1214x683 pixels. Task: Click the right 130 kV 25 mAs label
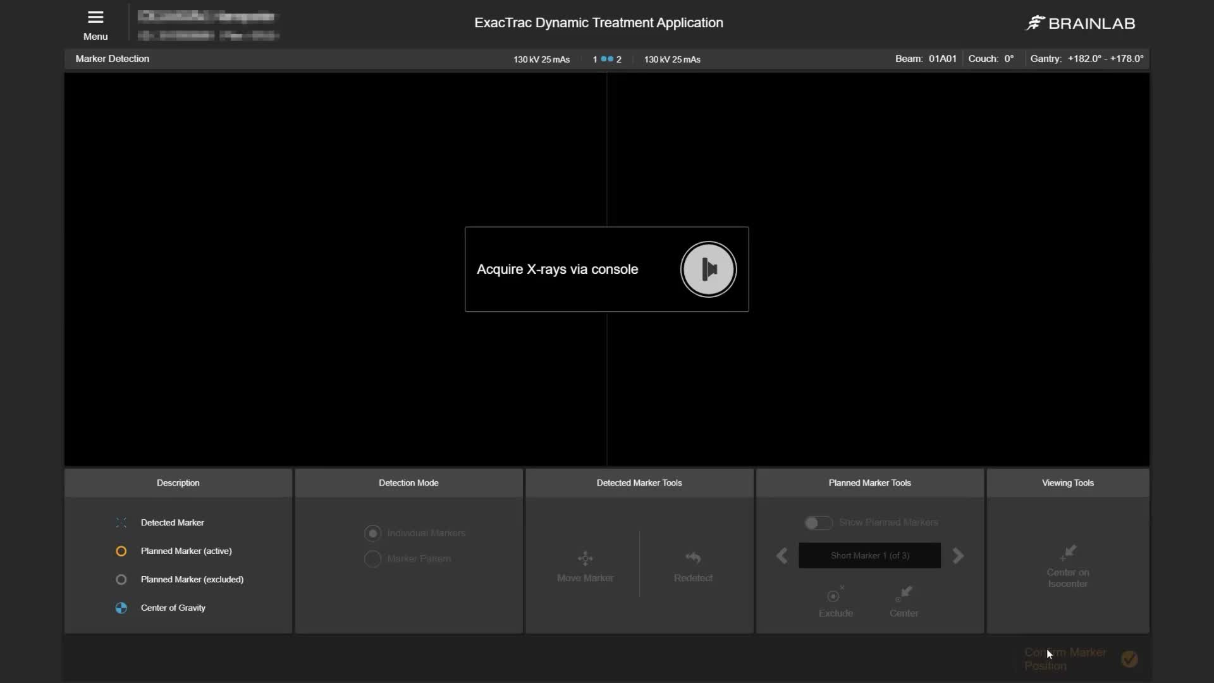[672, 59]
